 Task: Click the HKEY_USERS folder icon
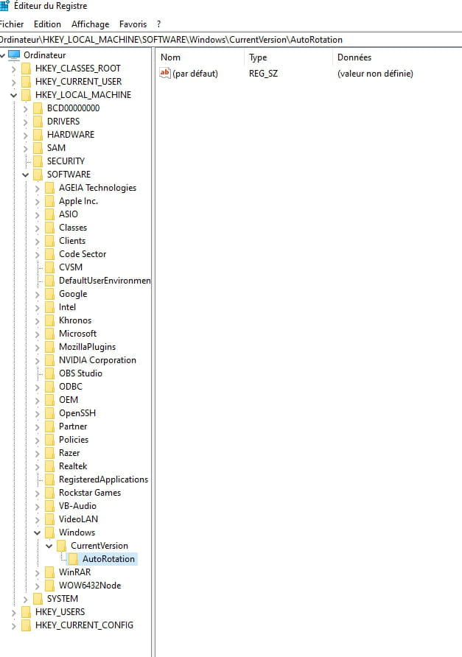tap(27, 612)
